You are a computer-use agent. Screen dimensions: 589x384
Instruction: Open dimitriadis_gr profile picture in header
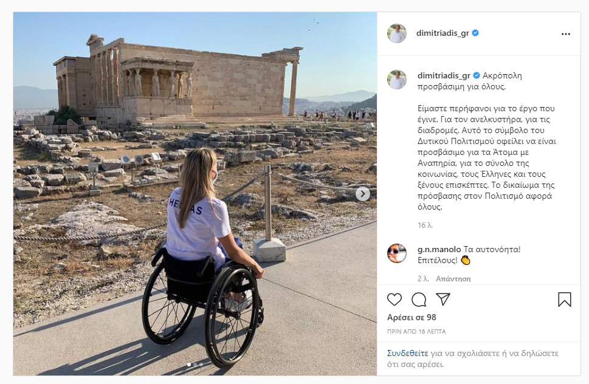tap(397, 33)
